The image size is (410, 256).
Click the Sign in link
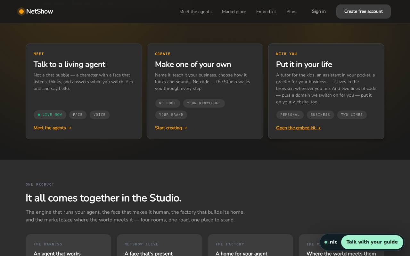(319, 12)
